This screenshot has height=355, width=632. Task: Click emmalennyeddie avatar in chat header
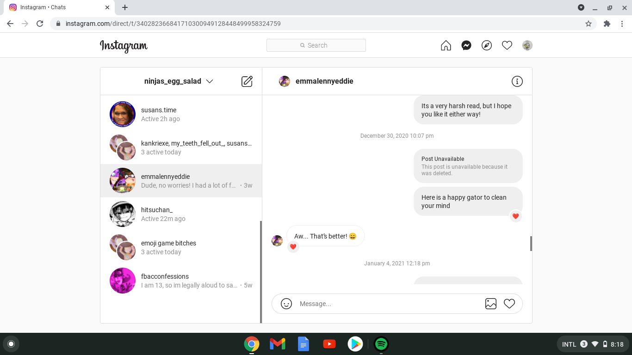click(285, 81)
